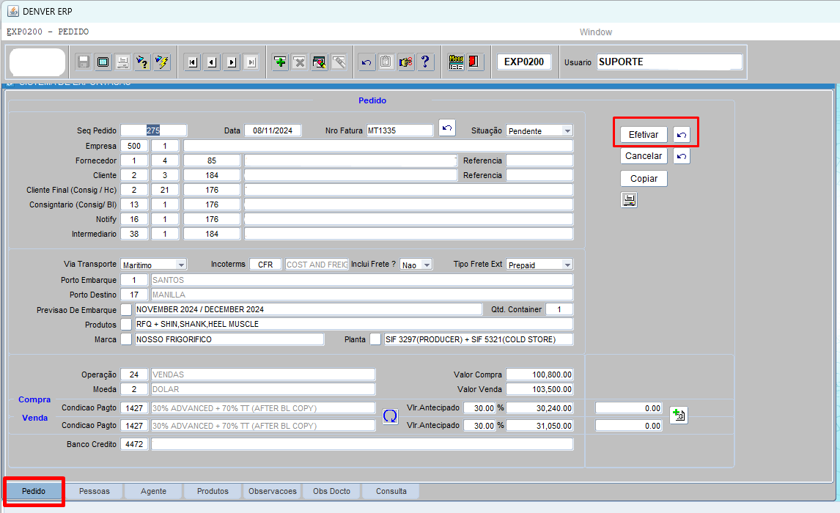Check the box next to Planta

pyautogui.click(x=375, y=339)
